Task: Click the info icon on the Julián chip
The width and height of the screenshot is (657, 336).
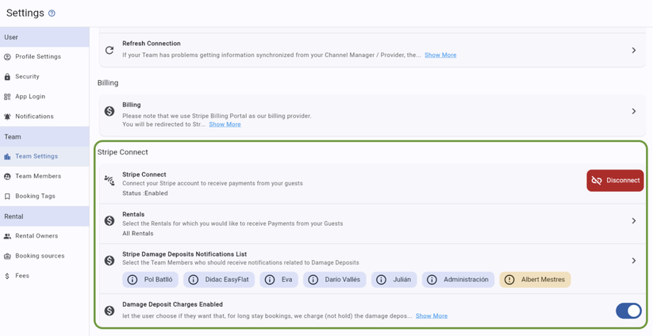Action: pos(381,280)
